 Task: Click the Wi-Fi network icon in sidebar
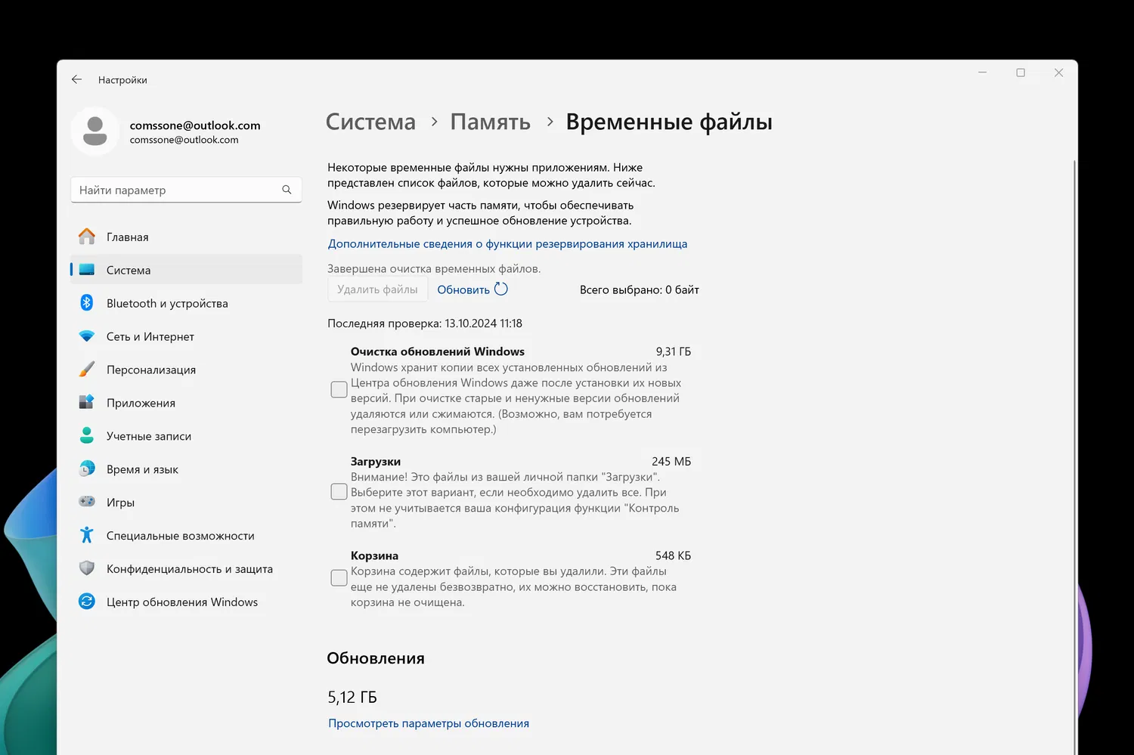tap(87, 336)
